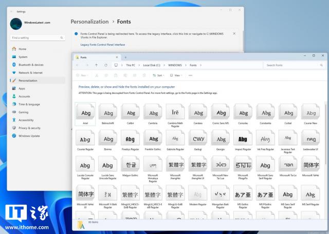Open the Legacy Fonts Control Panel Interface link
329x234 pixels.
(103, 45)
